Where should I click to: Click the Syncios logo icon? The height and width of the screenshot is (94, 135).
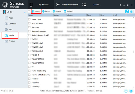click(x=5, y=5)
